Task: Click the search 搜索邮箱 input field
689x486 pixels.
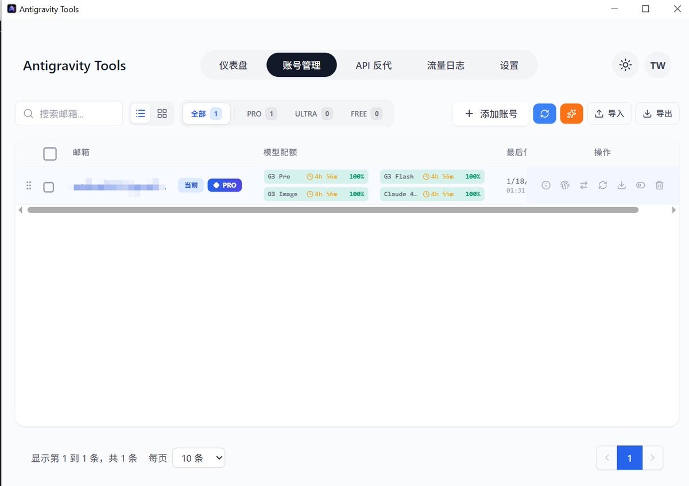Action: pyautogui.click(x=69, y=113)
